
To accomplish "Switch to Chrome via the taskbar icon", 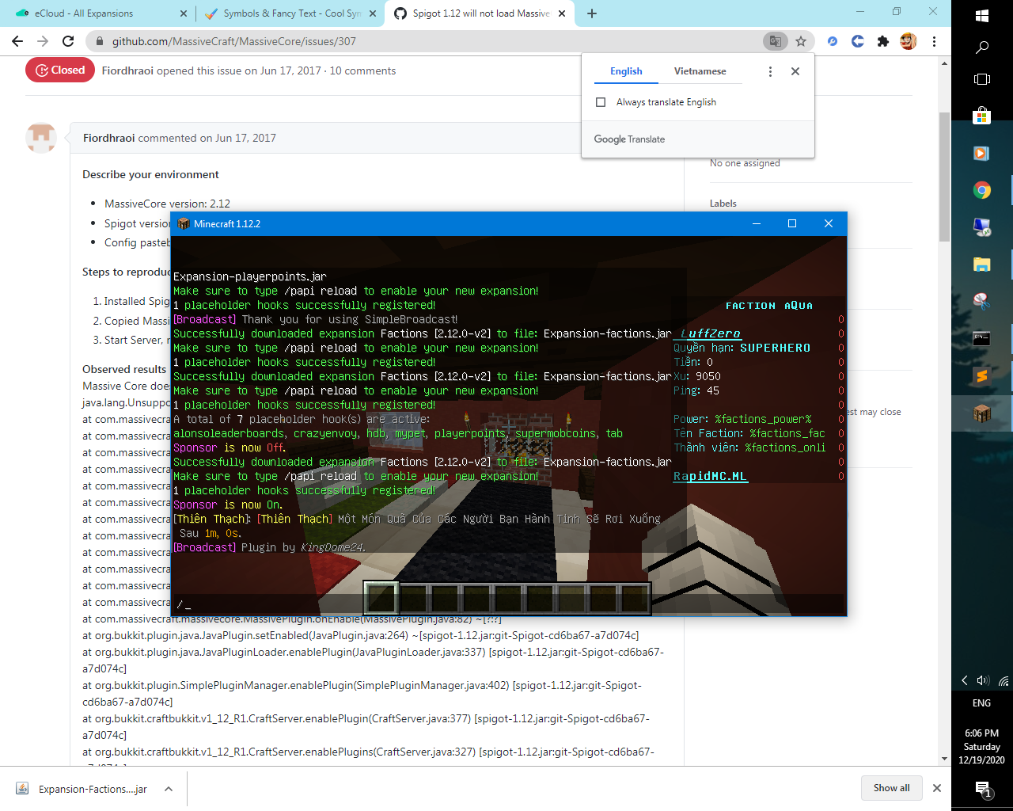I will (x=982, y=190).
